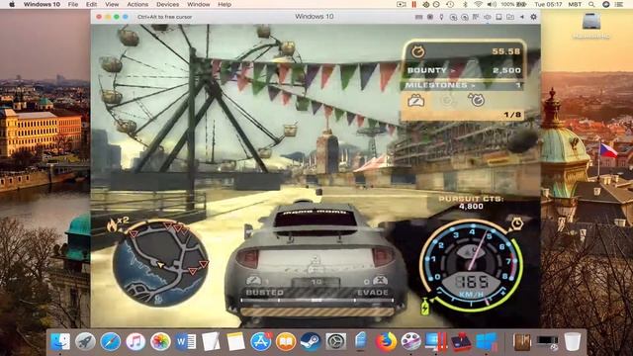This screenshot has width=633, height=356.
Task: Open the Edit menu
Action: (x=92, y=4)
